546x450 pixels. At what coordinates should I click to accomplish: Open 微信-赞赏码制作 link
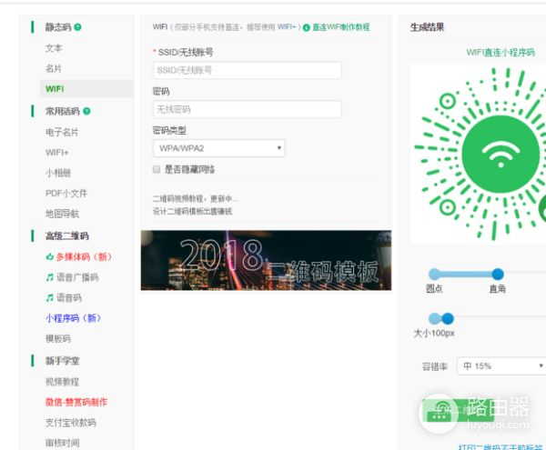76,402
